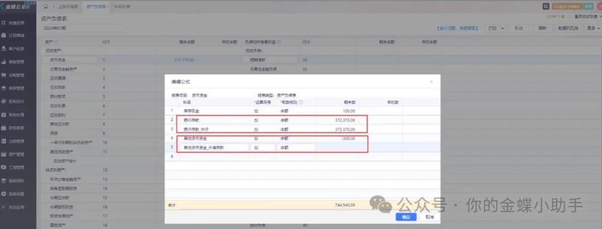Click the 系统设置 gear in the sidebar
The height and width of the screenshot is (229, 602).
4,193
